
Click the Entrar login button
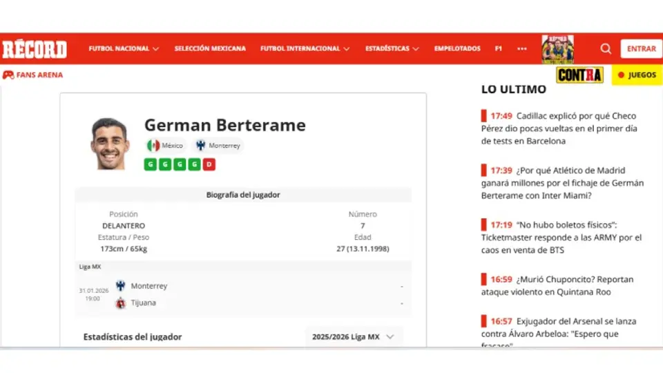(641, 48)
